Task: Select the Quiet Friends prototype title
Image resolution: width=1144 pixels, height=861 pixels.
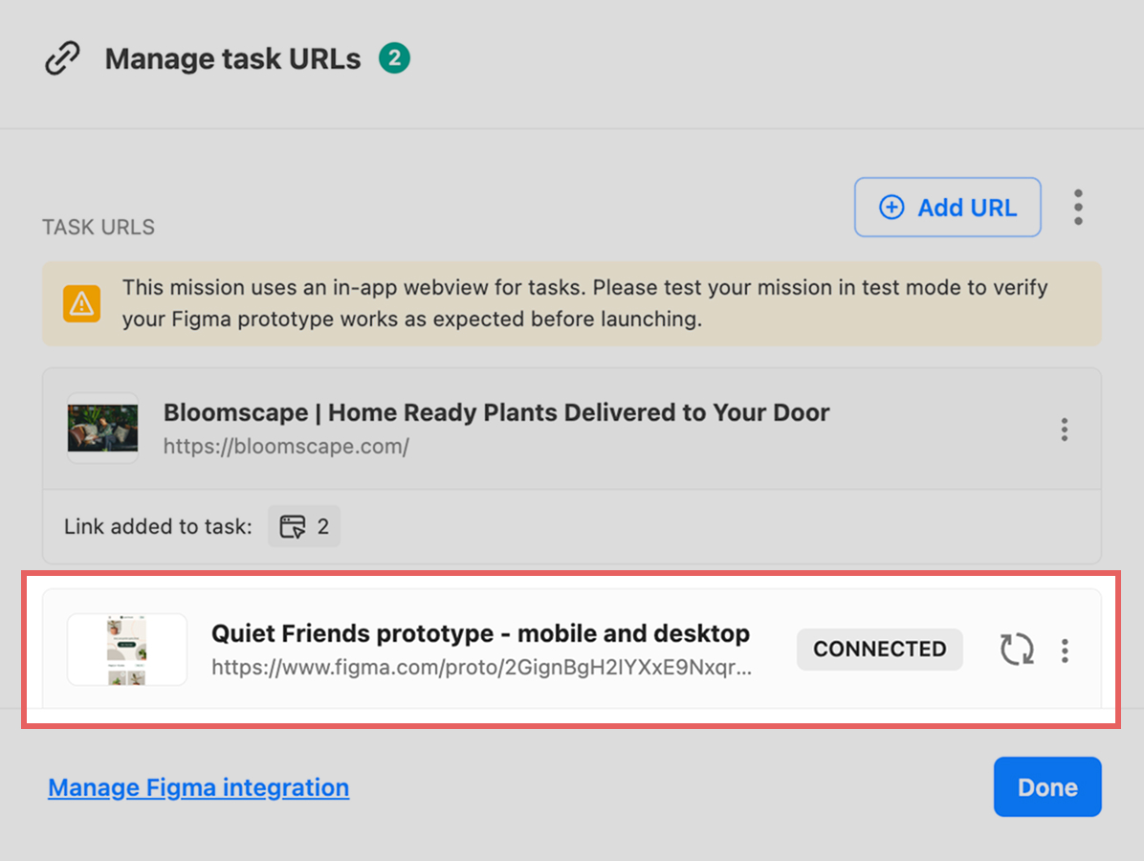Action: pyautogui.click(x=480, y=633)
